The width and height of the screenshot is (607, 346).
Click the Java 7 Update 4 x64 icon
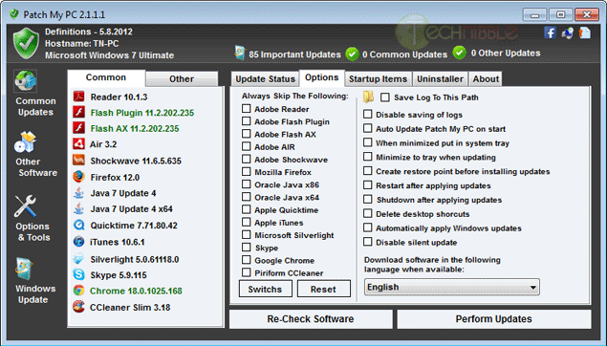pyautogui.click(x=79, y=208)
